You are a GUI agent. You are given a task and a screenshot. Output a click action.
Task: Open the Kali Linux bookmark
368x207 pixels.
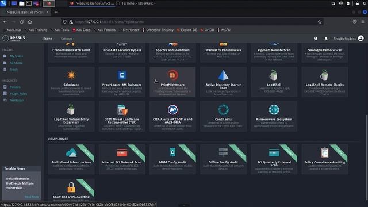point(12,30)
